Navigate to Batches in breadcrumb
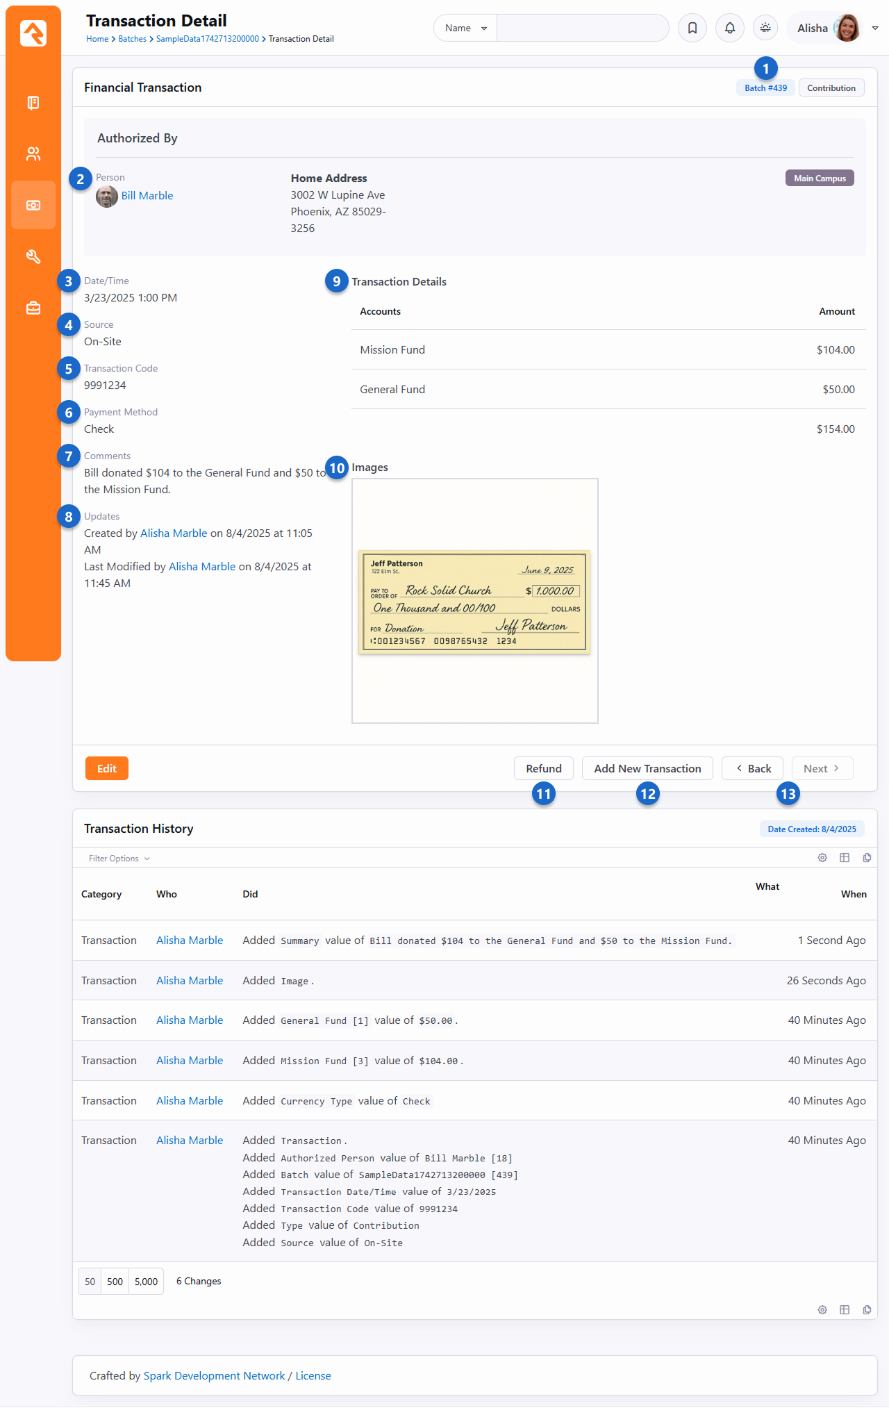889x1408 pixels. coord(132,39)
